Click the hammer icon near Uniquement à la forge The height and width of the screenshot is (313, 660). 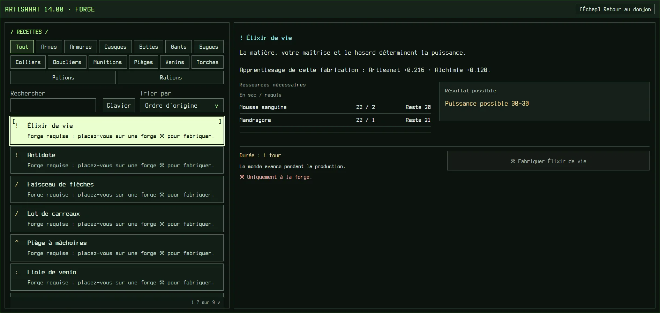coord(242,177)
